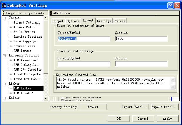Click the ARM Linker panel header icon

(51, 13)
